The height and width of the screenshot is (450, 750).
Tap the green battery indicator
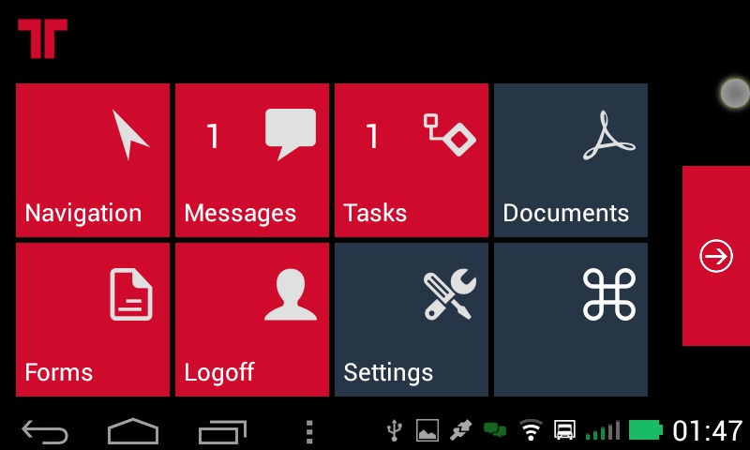pos(646,430)
